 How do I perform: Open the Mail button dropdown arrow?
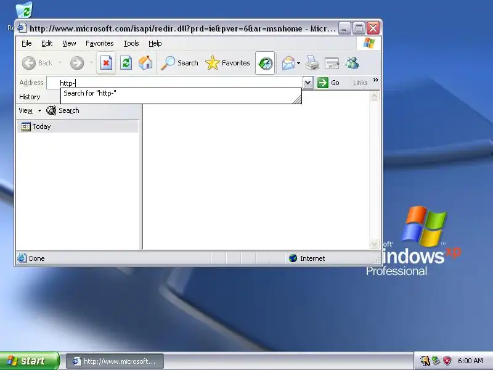tap(298, 64)
